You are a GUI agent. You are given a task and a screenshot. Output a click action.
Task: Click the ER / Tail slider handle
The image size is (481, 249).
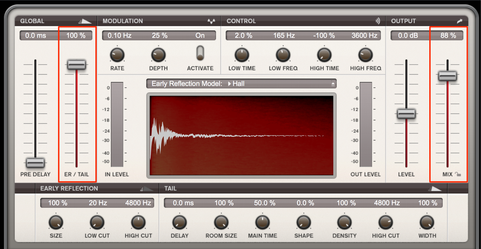click(76, 65)
